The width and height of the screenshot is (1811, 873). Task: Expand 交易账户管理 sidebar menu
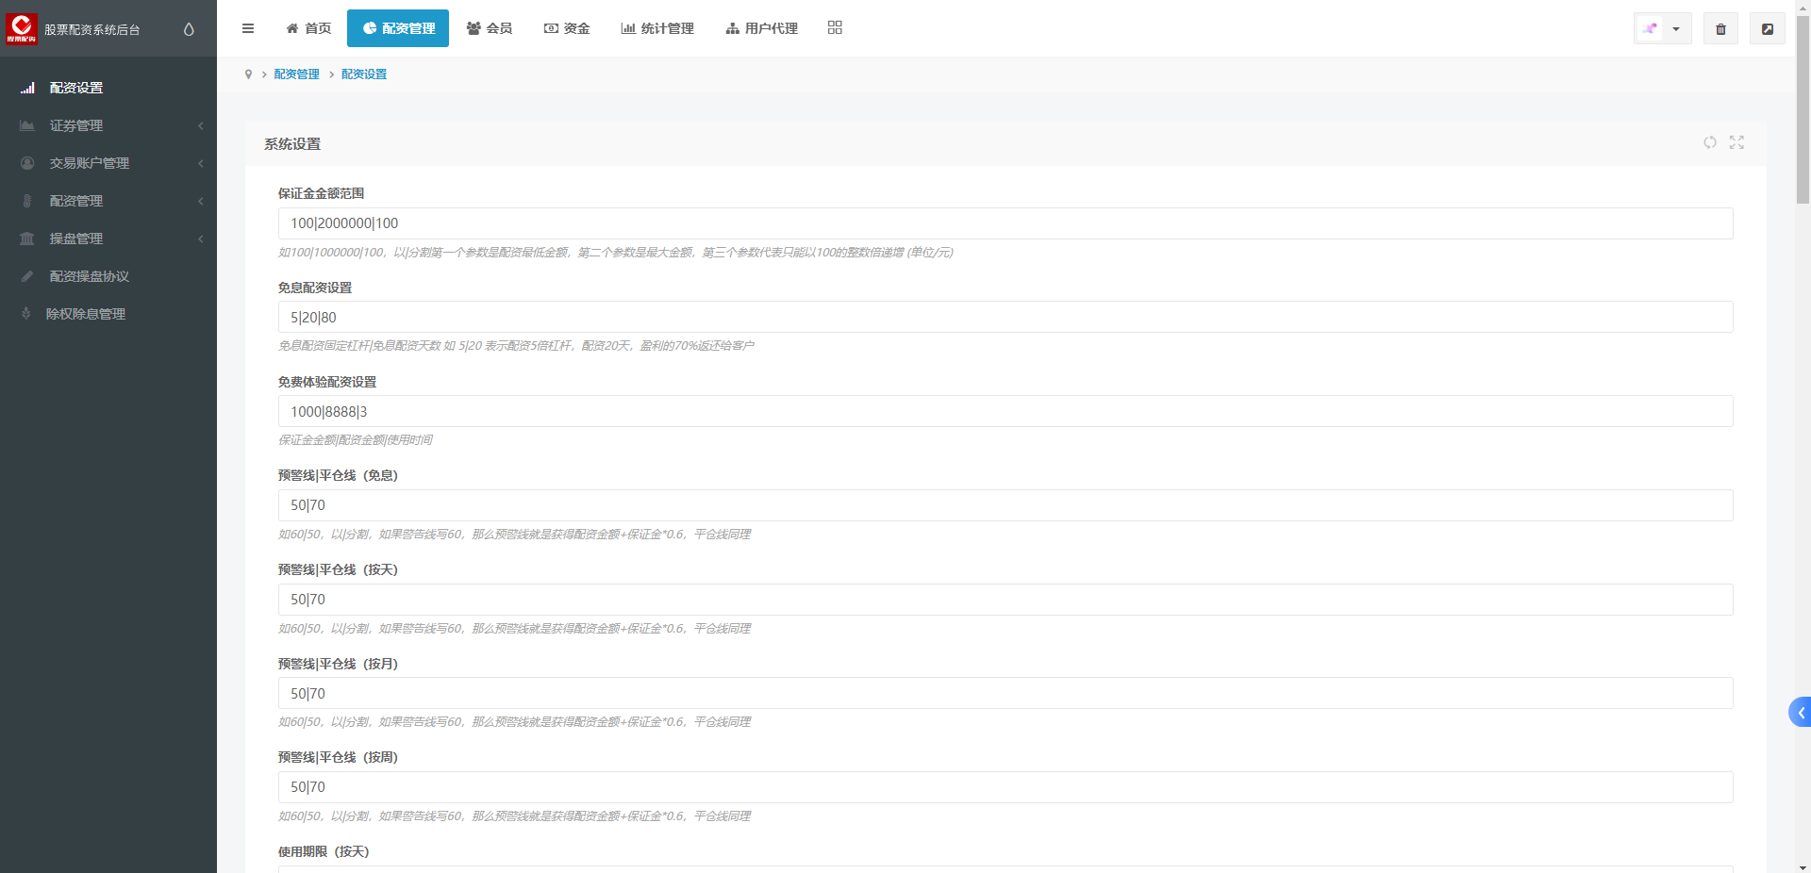pyautogui.click(x=108, y=163)
